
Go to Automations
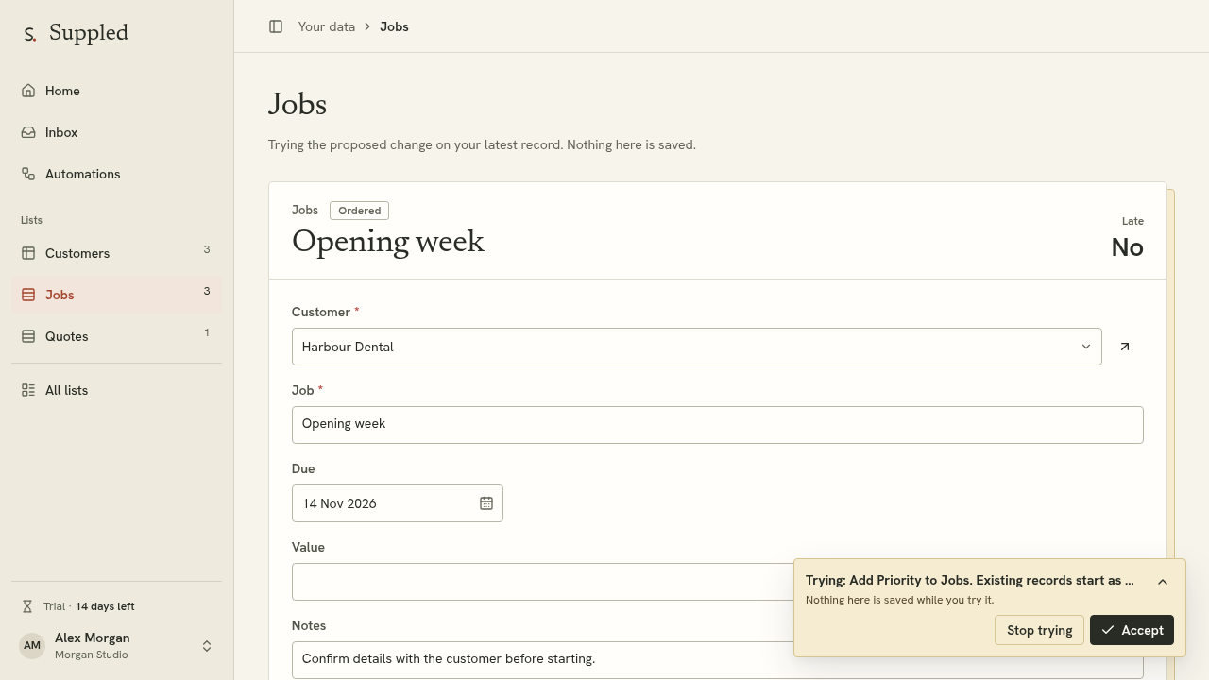click(116, 174)
